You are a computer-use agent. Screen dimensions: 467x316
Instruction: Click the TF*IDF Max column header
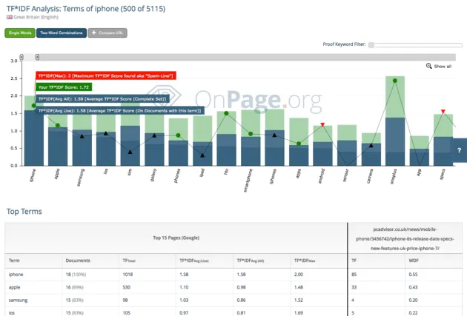coord(305,260)
